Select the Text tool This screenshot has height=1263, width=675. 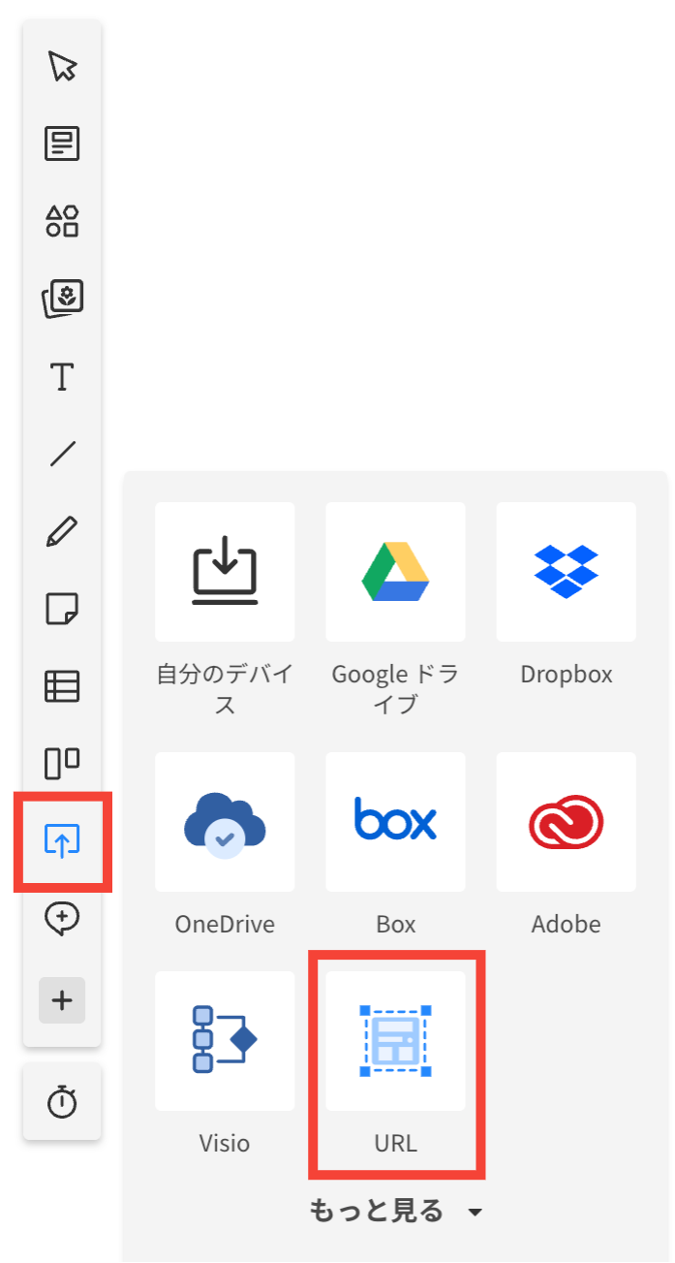pos(62,376)
